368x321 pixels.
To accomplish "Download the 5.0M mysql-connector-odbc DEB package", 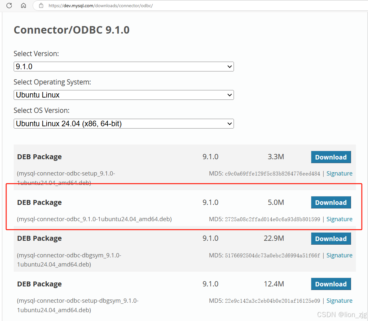I will [x=331, y=202].
